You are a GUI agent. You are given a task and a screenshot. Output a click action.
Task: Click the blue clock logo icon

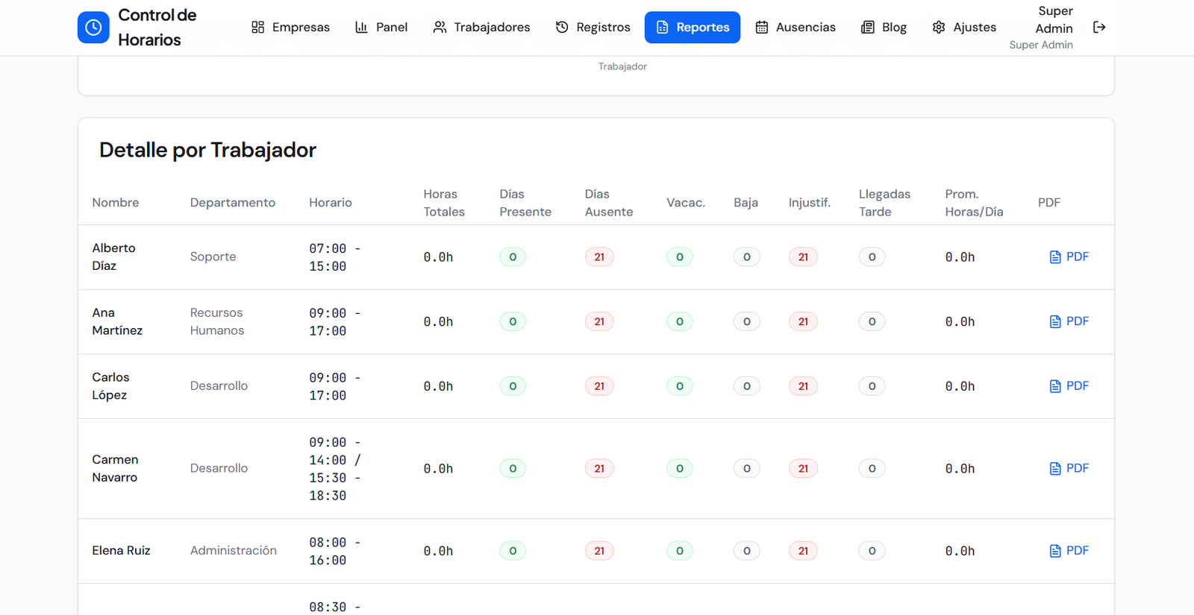pyautogui.click(x=93, y=28)
